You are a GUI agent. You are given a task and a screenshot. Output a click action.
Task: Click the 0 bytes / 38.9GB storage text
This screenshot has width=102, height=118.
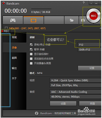point(41,12)
